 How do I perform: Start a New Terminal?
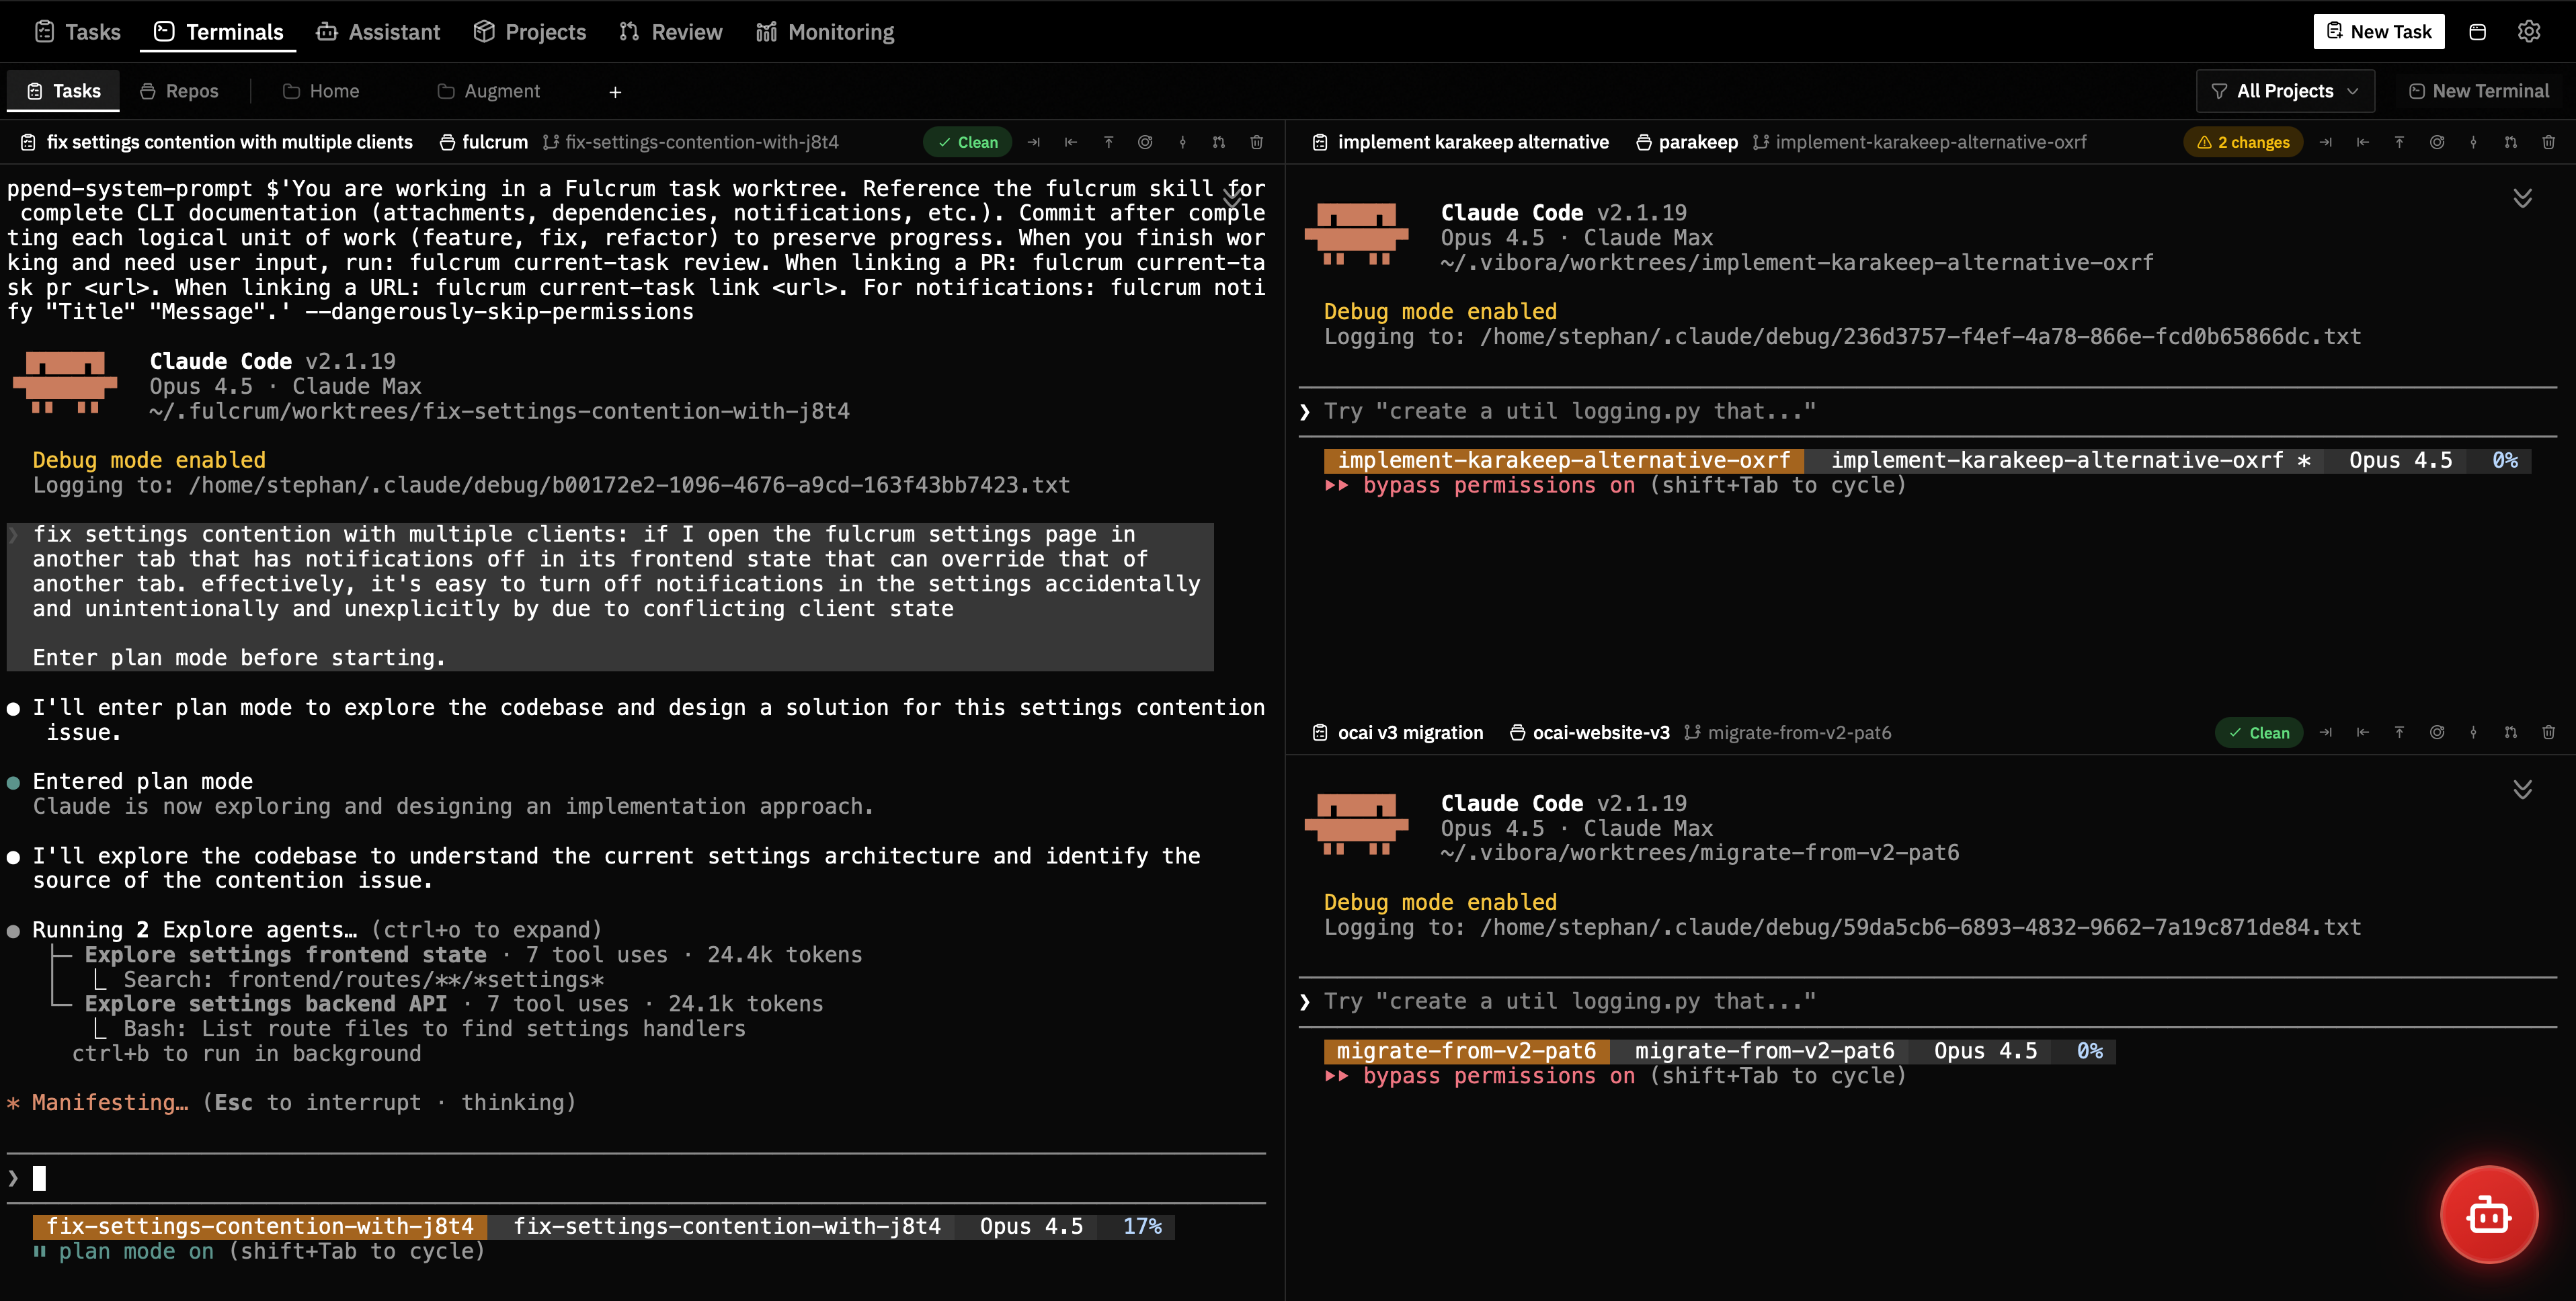pos(2479,90)
